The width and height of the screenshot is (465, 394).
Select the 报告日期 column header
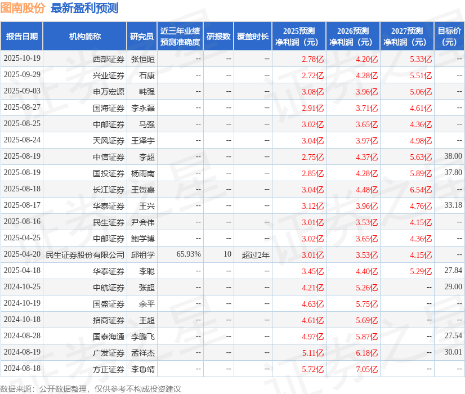point(23,35)
